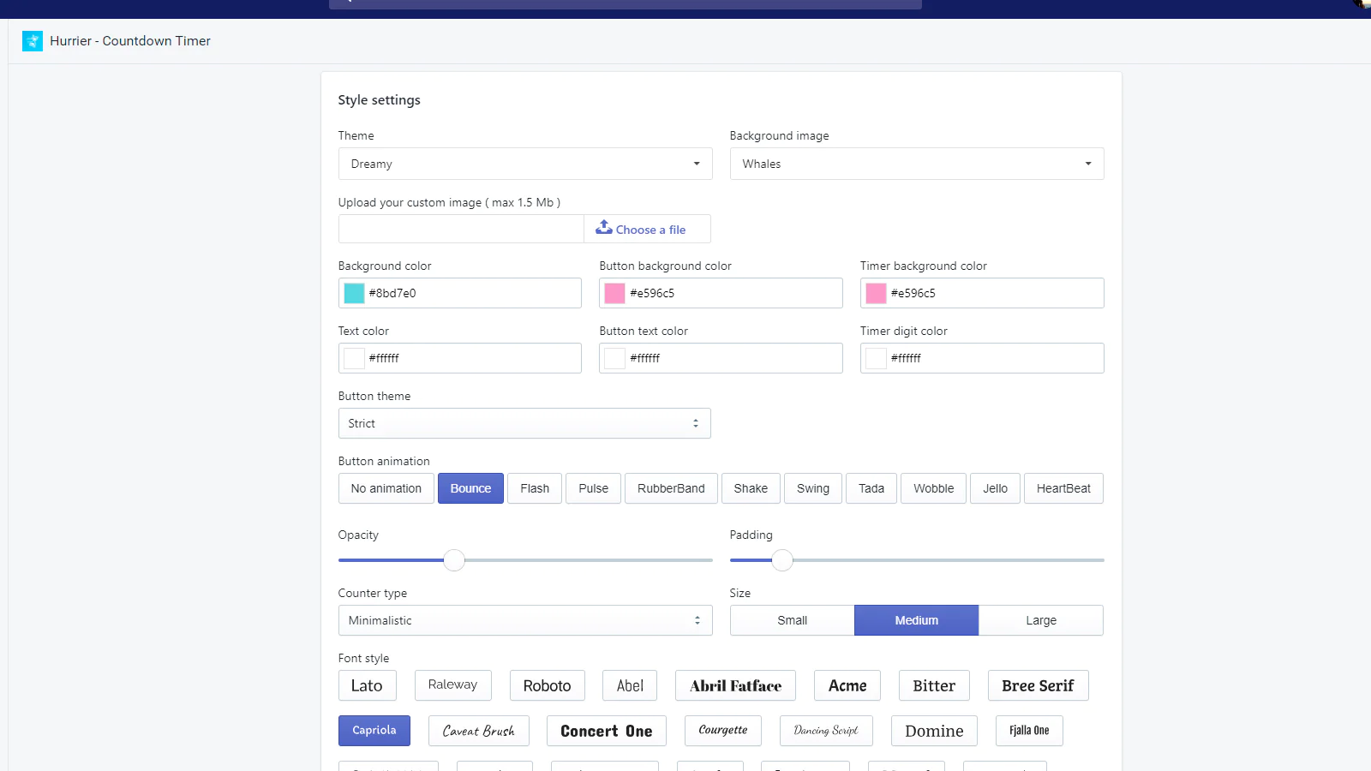Switch size to Large
The width and height of the screenshot is (1371, 771).
[1040, 620]
